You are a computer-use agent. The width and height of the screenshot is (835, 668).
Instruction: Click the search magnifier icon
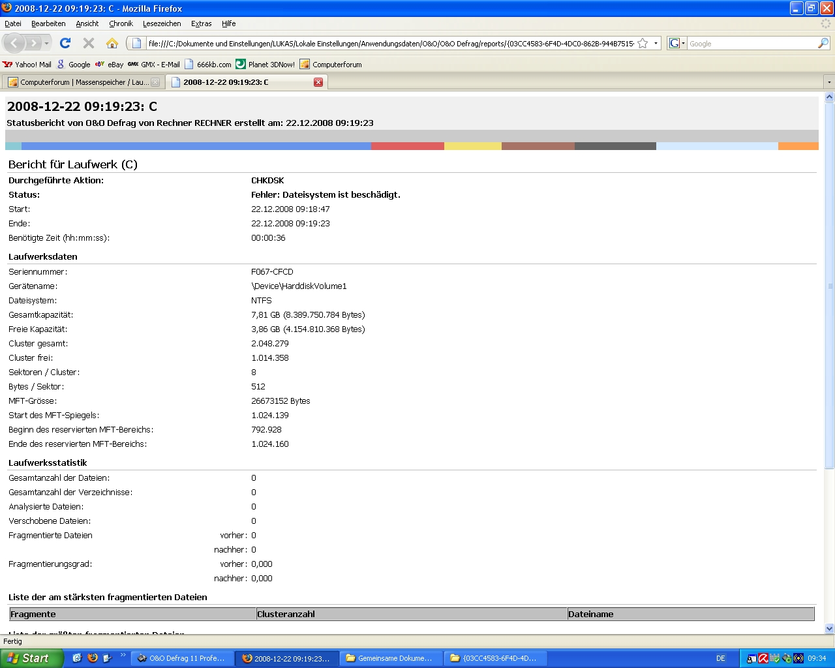[823, 44]
